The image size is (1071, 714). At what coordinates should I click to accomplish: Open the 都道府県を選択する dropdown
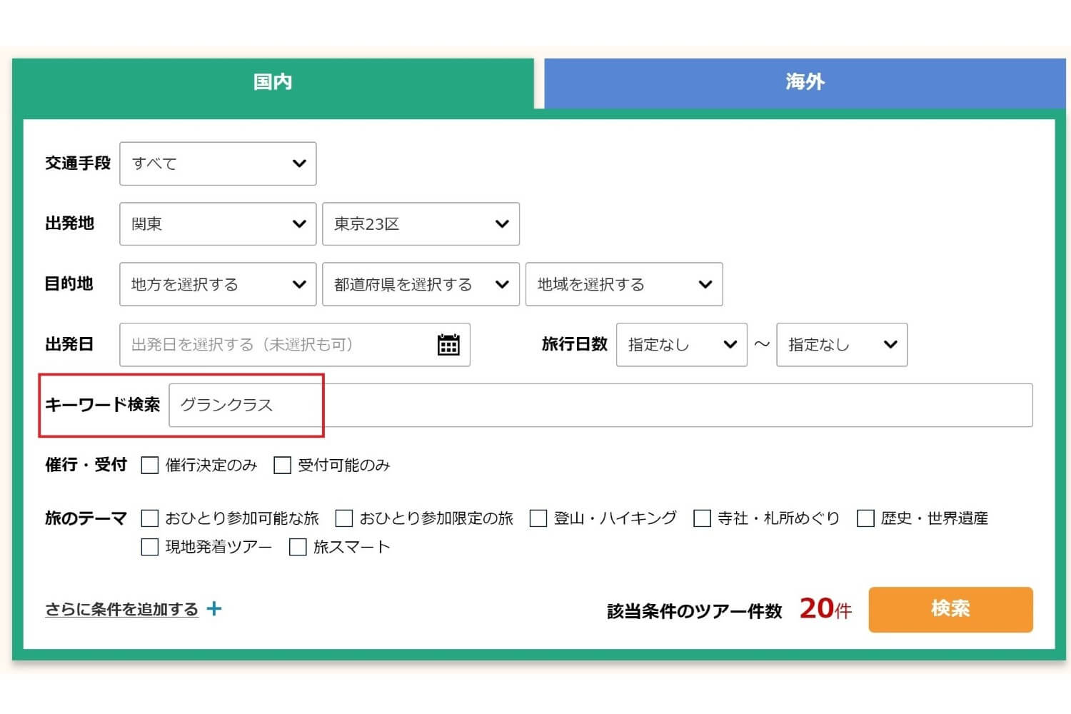click(x=421, y=284)
